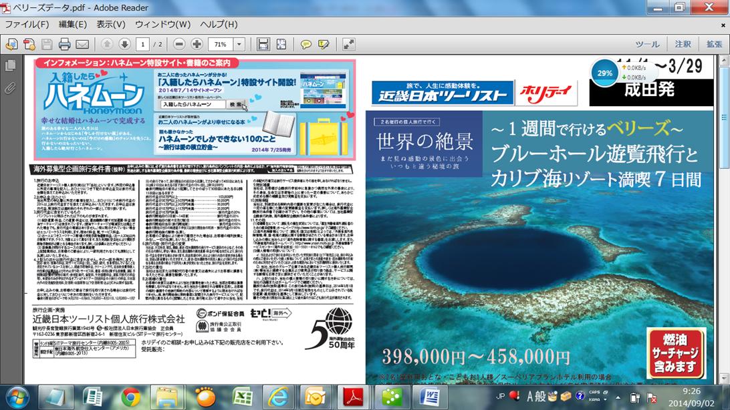Click the orange round app taskbar icon
The width and height of the screenshot is (730, 410).
coord(205,398)
